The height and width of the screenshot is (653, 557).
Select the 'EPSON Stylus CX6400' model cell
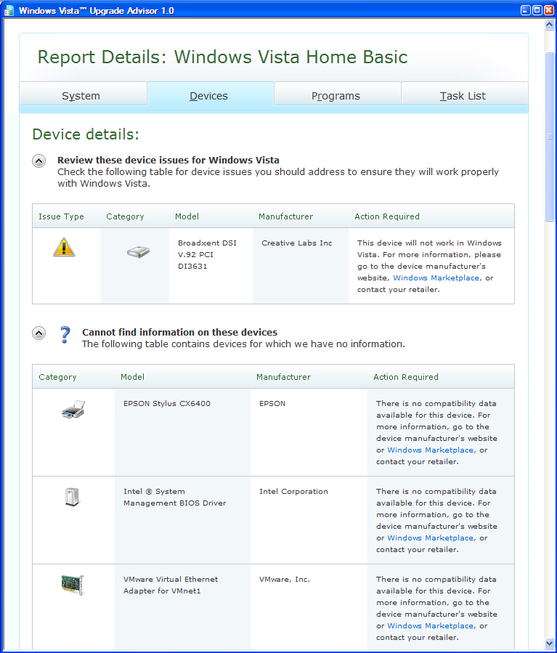click(167, 403)
